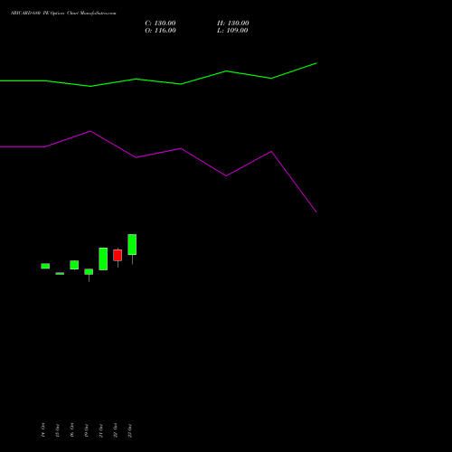Click the chart title text at top left

click(x=63, y=14)
